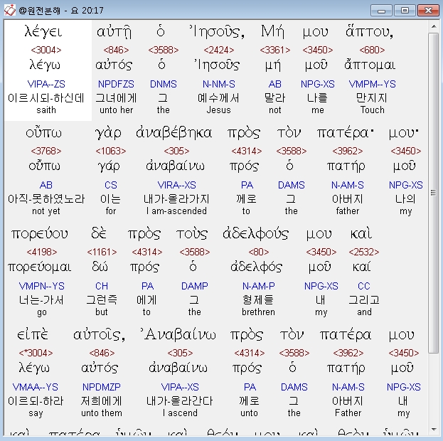Click parsing code VIRA--XS
This screenshot has height=441, width=443.
tap(176, 185)
